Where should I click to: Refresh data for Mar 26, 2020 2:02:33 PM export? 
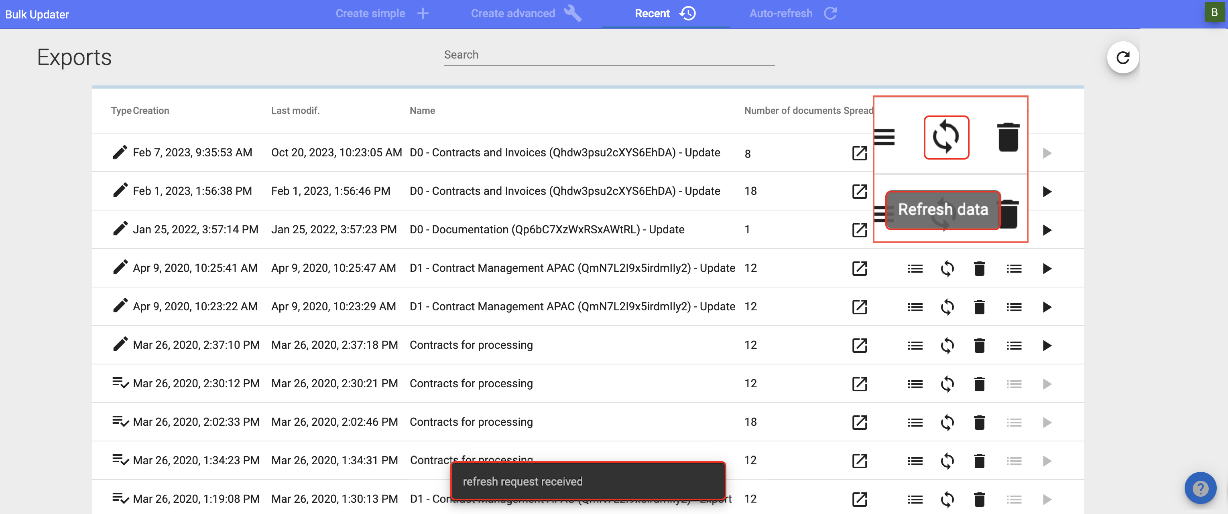[947, 423]
